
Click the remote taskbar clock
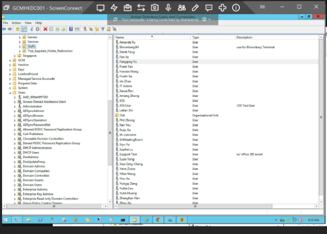314,220
